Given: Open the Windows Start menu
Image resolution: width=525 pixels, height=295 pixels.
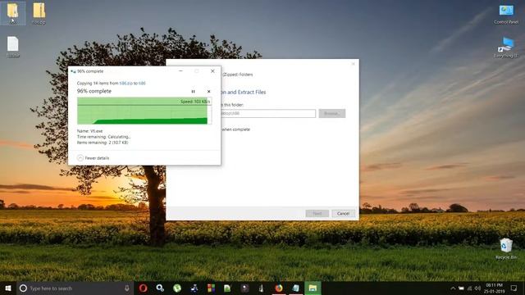Looking at the screenshot, I should pyautogui.click(x=8, y=288).
